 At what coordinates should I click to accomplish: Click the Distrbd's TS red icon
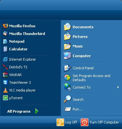pos(5,67)
